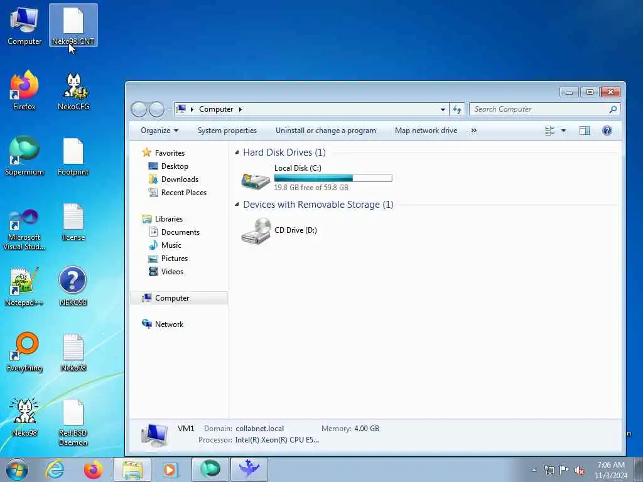This screenshot has width=643, height=482.
Task: Collapse the Hard Disk Drives group
Action: [x=237, y=153]
